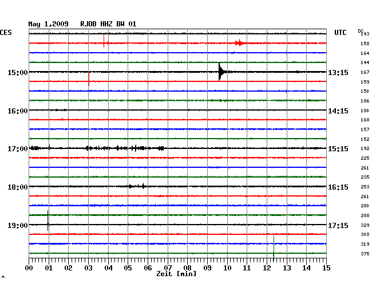Click the DC offset value 225
372x283 pixels.
(x=365, y=158)
